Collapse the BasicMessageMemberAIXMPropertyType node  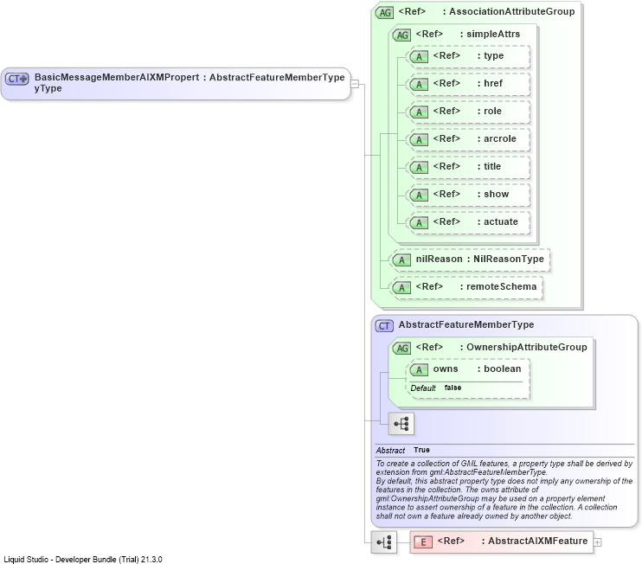355,84
